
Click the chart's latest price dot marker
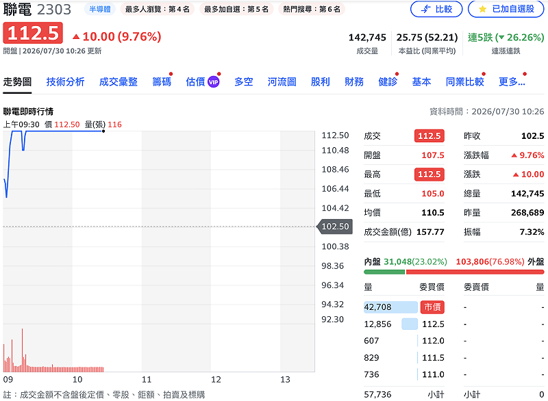103,131
